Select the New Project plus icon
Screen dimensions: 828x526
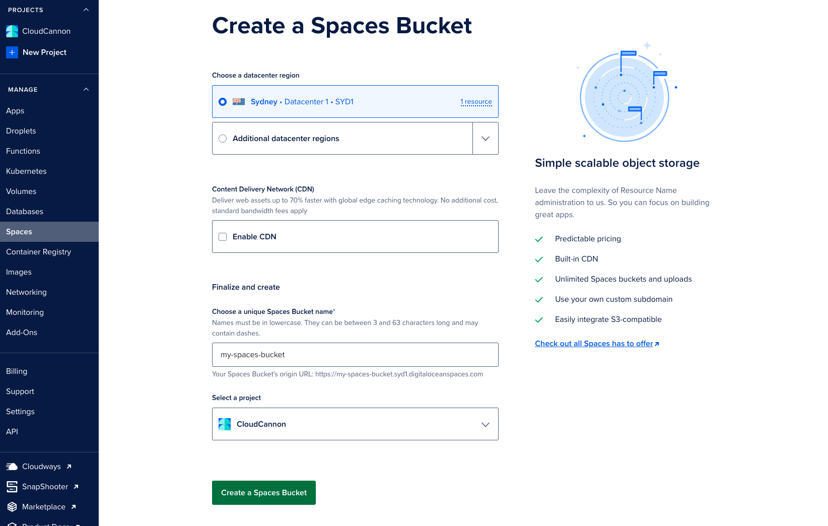pos(12,52)
